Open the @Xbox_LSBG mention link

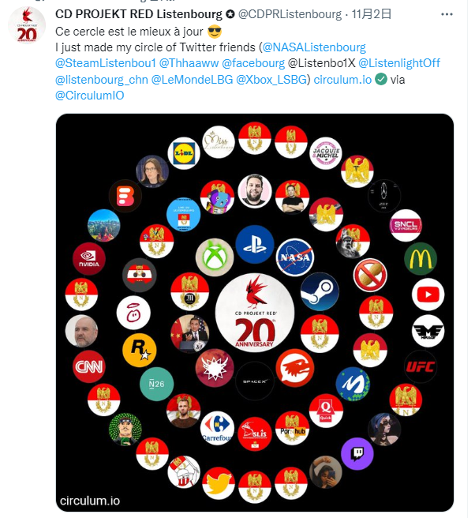(x=273, y=79)
